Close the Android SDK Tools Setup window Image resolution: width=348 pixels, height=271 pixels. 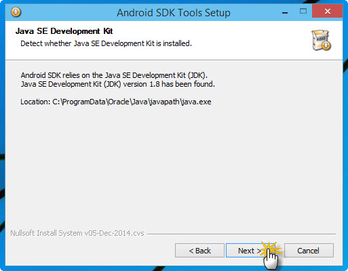(x=327, y=11)
